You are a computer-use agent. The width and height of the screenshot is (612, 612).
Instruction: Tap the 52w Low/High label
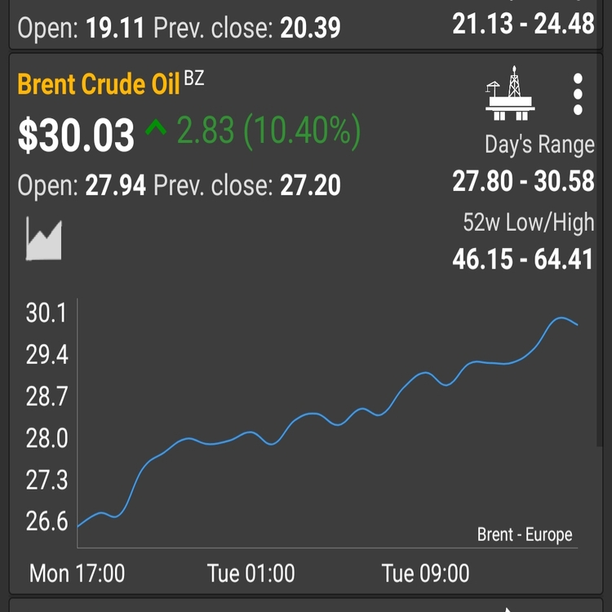[x=529, y=222]
